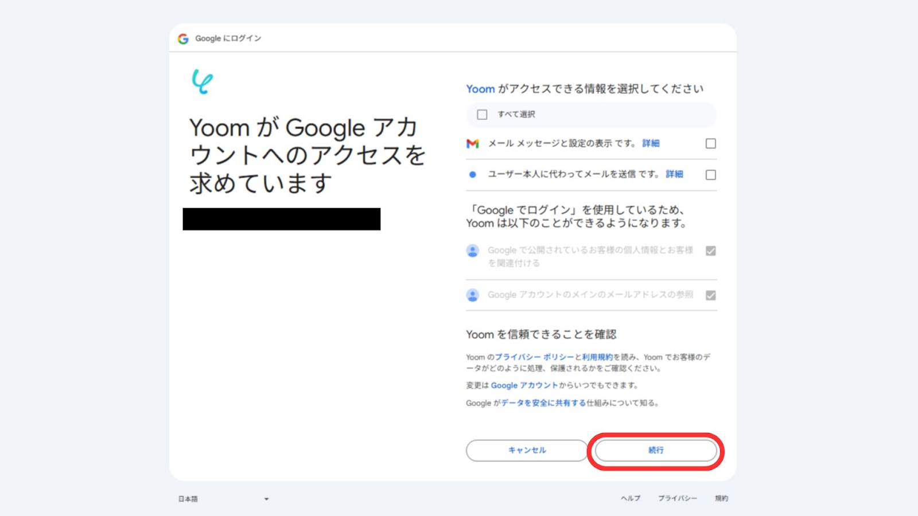Open 詳細 link for send mail permission
The image size is (918, 516).
(674, 174)
